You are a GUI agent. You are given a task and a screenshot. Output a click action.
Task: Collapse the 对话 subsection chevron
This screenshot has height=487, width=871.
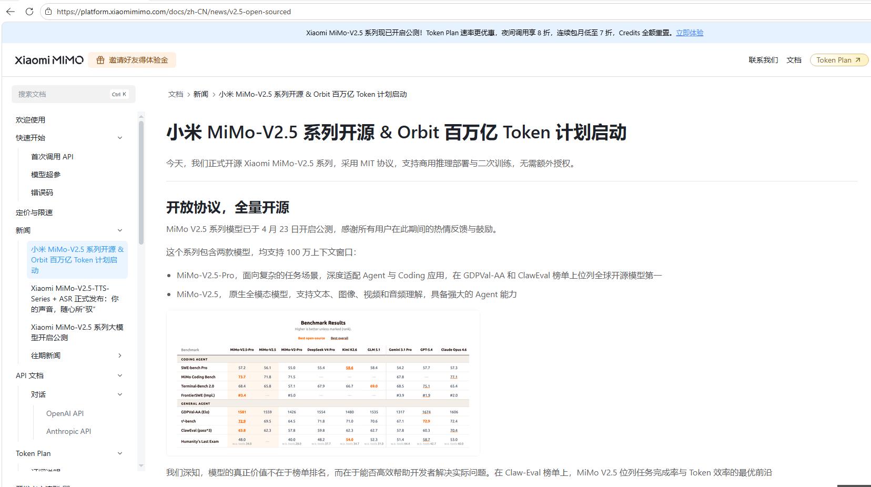120,394
